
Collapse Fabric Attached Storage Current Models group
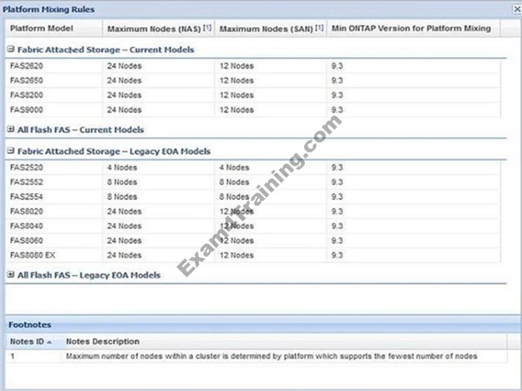tap(11, 50)
